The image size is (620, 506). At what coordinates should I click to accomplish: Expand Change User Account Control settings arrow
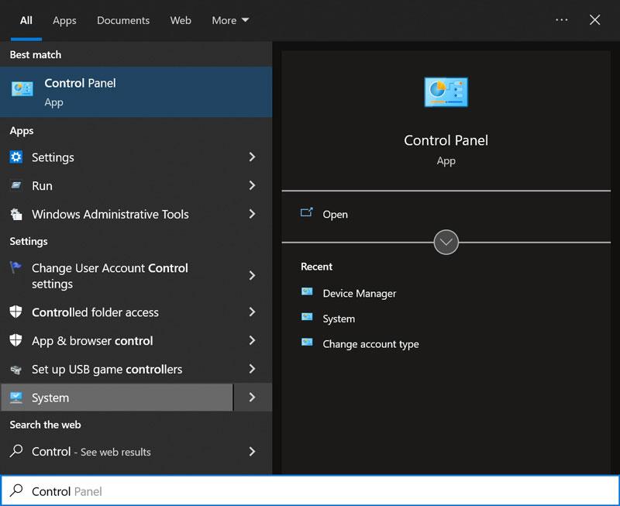pos(253,276)
